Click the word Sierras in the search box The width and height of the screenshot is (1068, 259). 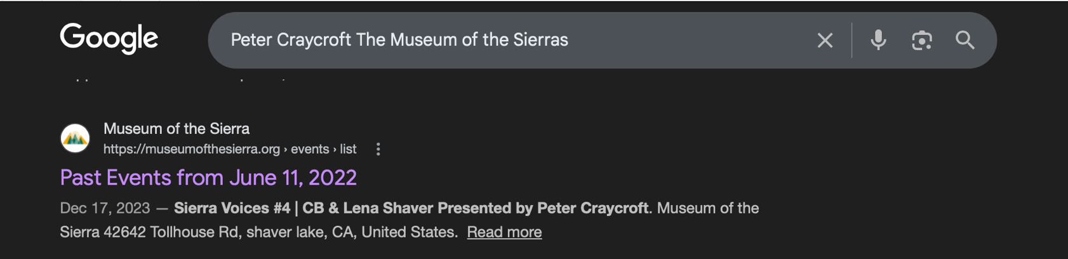pyautogui.click(x=540, y=40)
